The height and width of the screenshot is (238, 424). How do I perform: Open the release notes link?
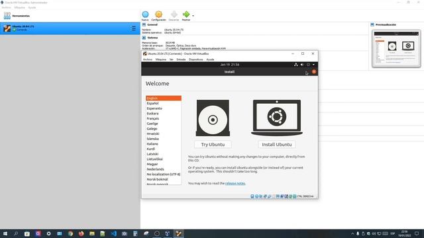(x=235, y=183)
